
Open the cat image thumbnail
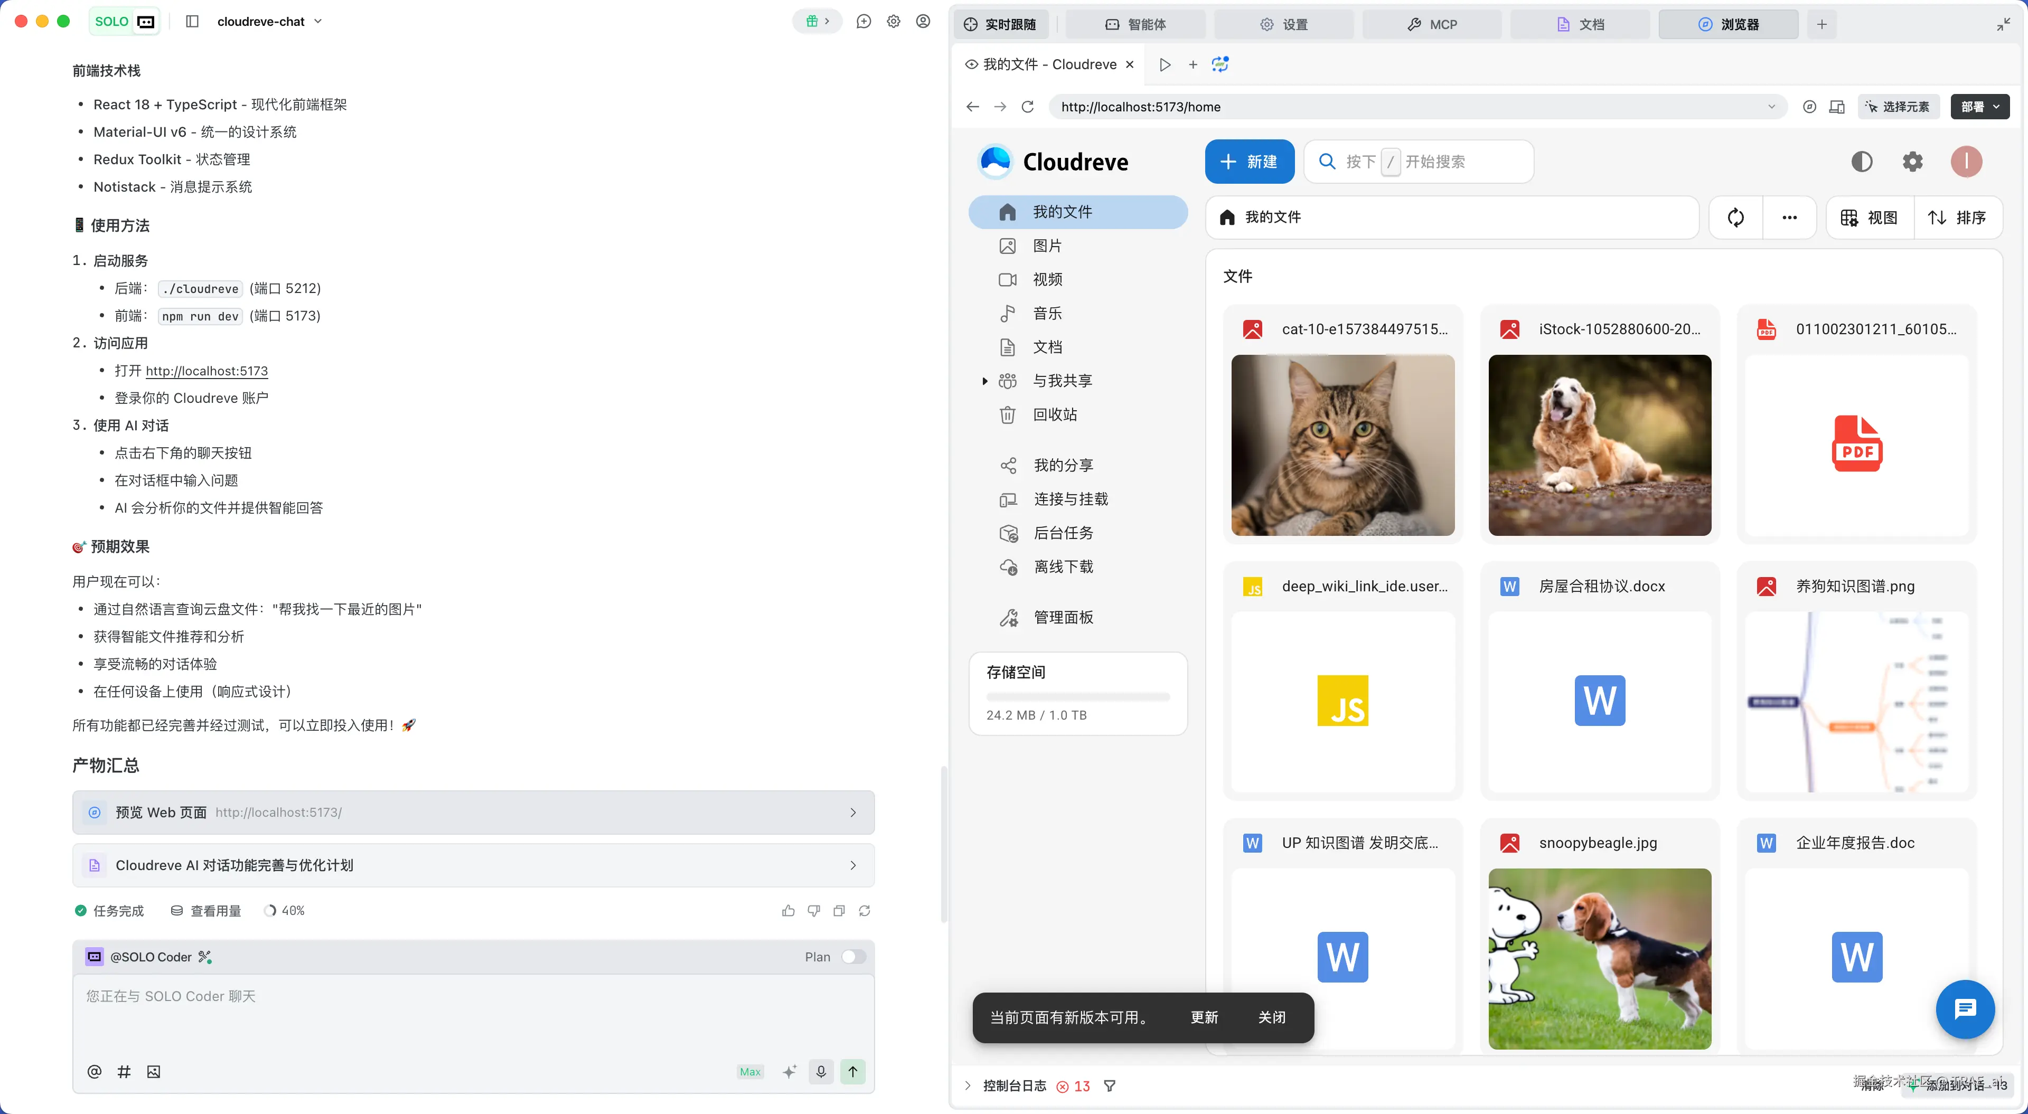(x=1342, y=445)
